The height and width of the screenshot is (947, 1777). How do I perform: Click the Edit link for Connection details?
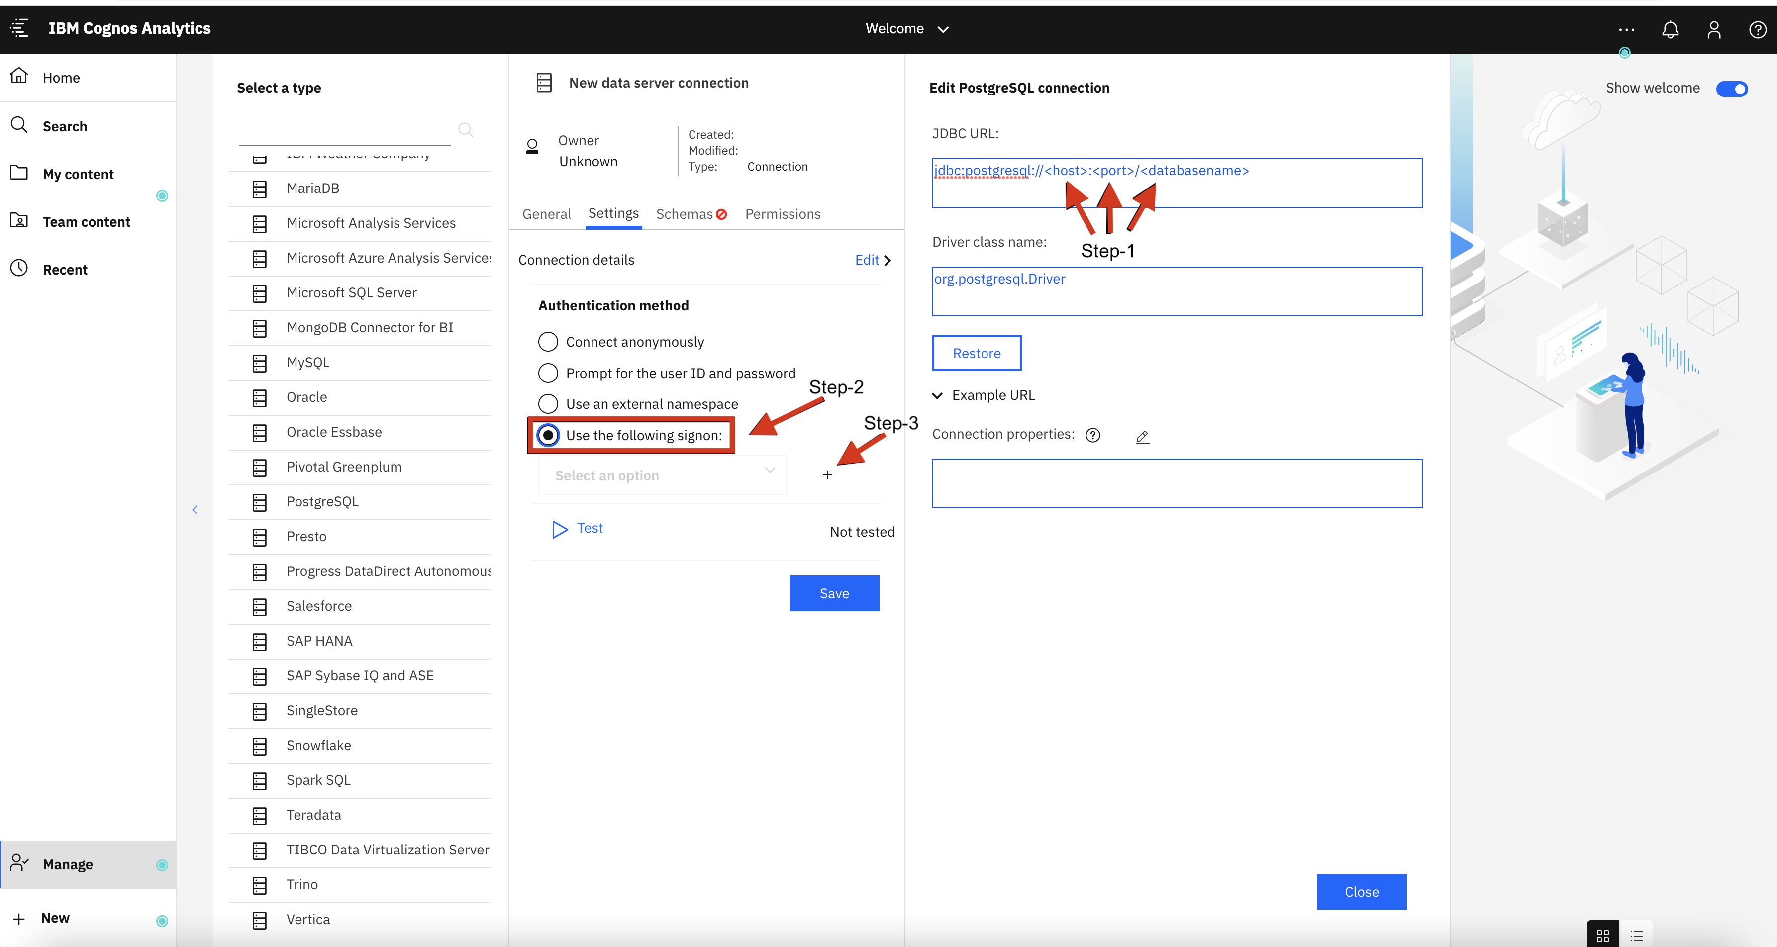click(873, 260)
